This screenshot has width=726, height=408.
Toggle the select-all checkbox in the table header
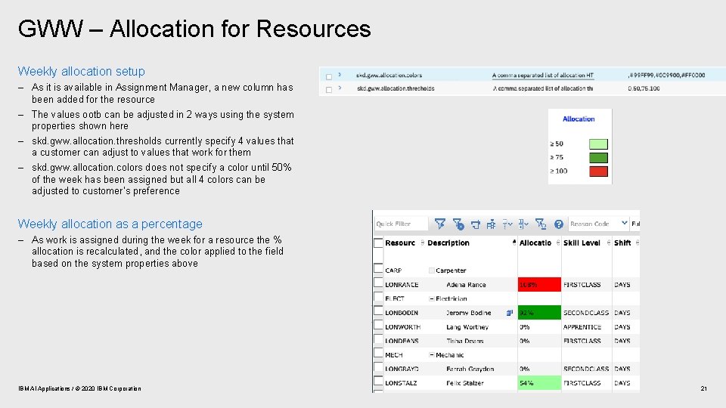(x=378, y=243)
